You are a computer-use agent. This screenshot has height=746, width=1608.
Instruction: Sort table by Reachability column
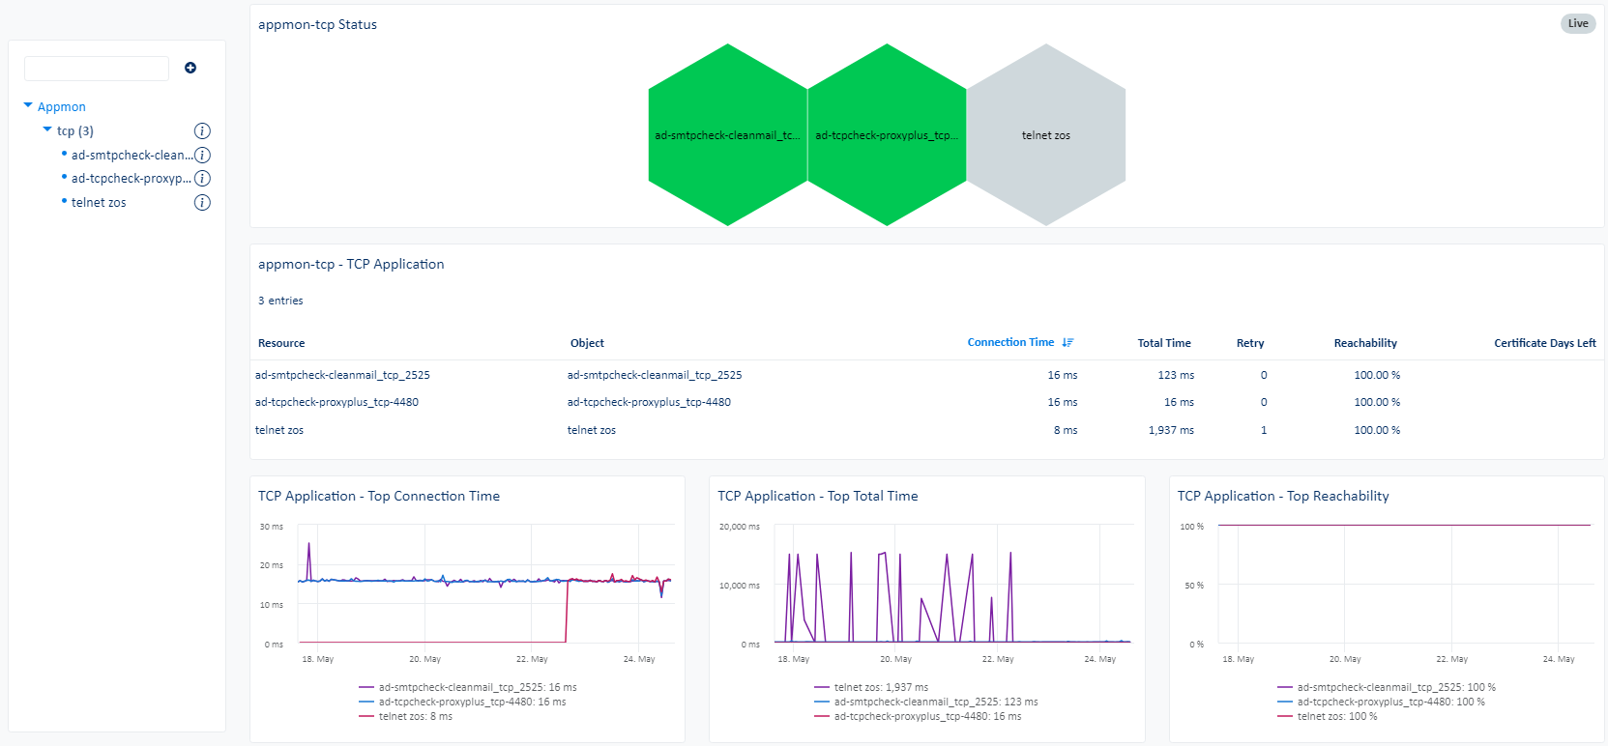coord(1364,343)
